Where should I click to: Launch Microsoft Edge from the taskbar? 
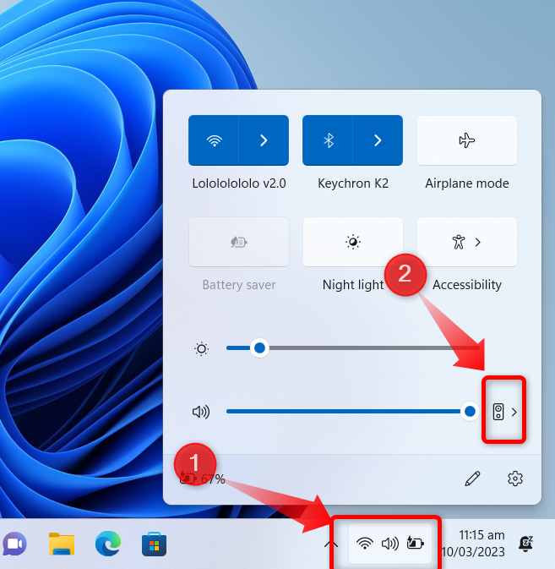tap(108, 544)
